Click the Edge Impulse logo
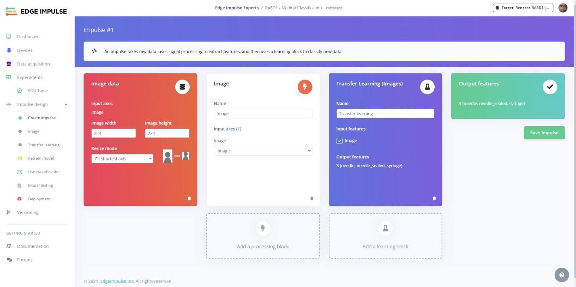 (x=36, y=11)
